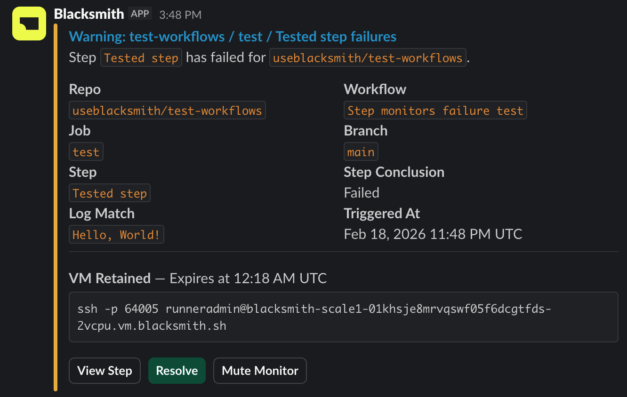Click the 3:48 PM message timestamp

click(x=180, y=15)
